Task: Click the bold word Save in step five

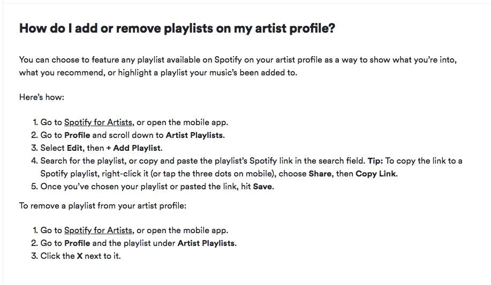Action: [x=262, y=187]
